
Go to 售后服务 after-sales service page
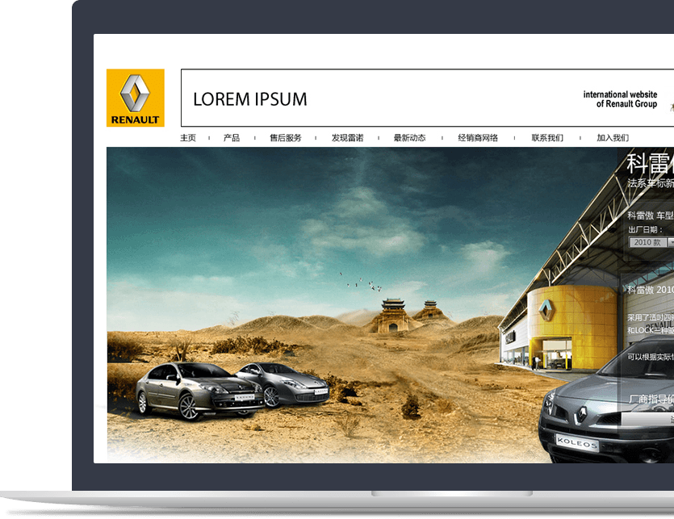286,138
